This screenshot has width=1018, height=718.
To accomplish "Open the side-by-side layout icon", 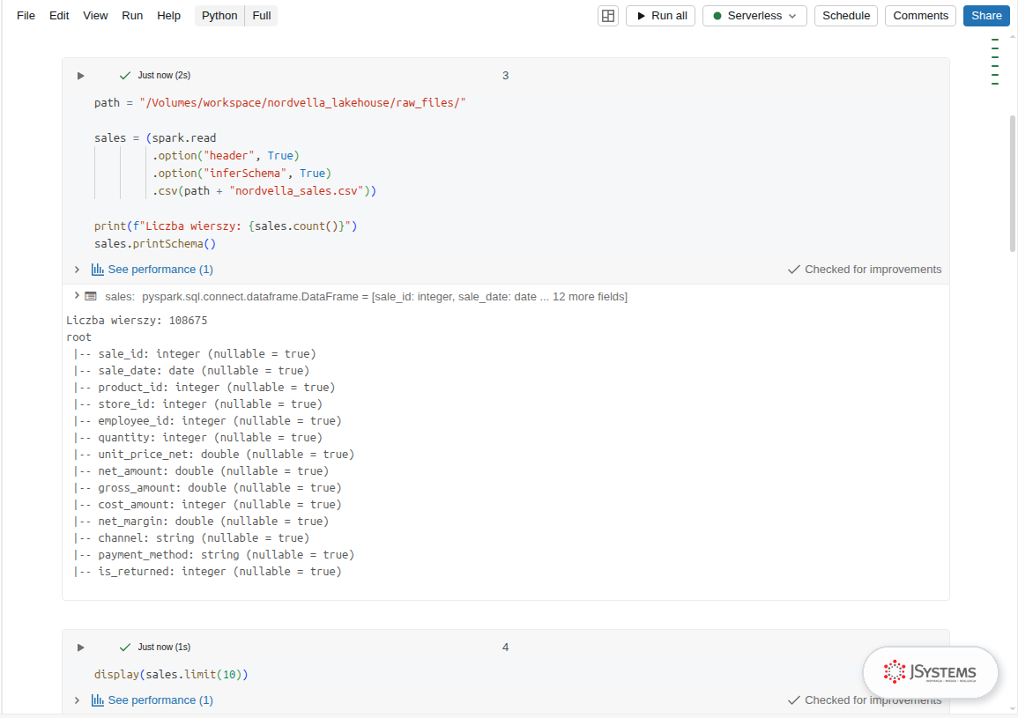I will pos(608,16).
